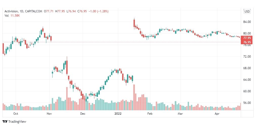The image size is (256, 126).
Task: Click the Dec label on time axis
Action: 83,114
